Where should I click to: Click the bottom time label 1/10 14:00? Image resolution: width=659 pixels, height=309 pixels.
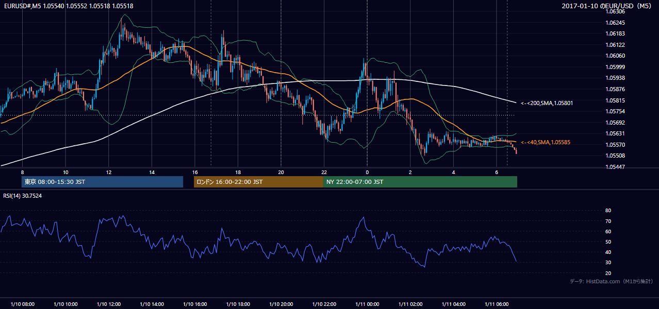152,304
